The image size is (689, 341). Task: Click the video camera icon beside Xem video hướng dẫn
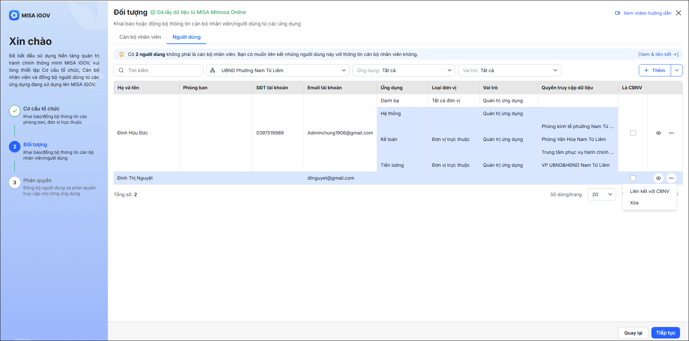pos(618,13)
